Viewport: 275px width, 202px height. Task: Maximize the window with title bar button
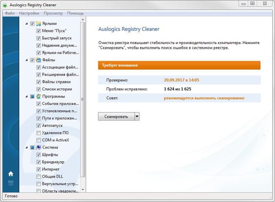tap(252, 4)
